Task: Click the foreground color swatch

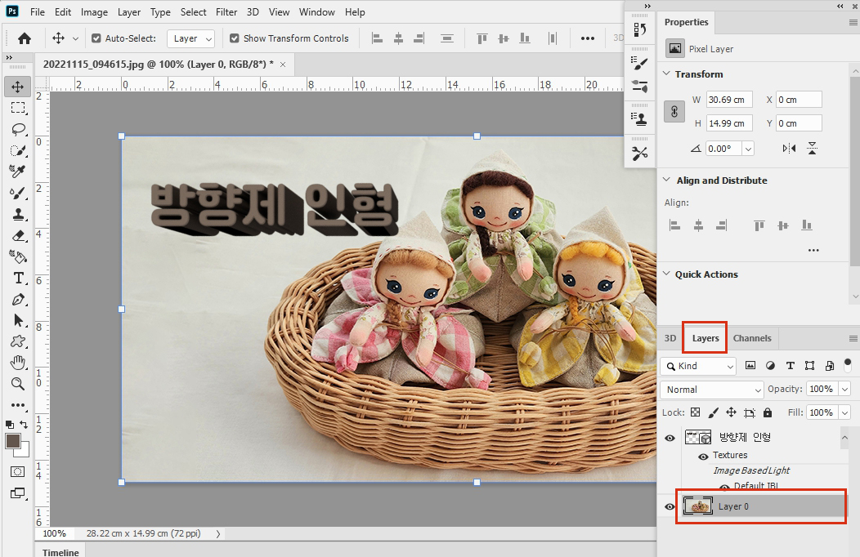Action: point(12,440)
